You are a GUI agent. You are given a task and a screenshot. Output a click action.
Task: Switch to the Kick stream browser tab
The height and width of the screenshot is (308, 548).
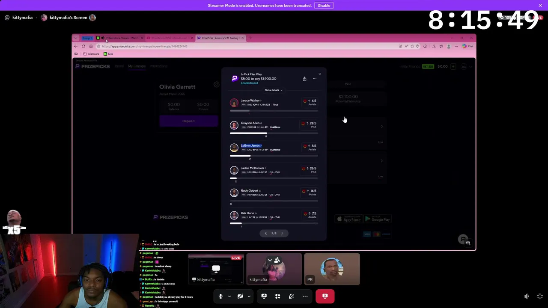(119, 38)
